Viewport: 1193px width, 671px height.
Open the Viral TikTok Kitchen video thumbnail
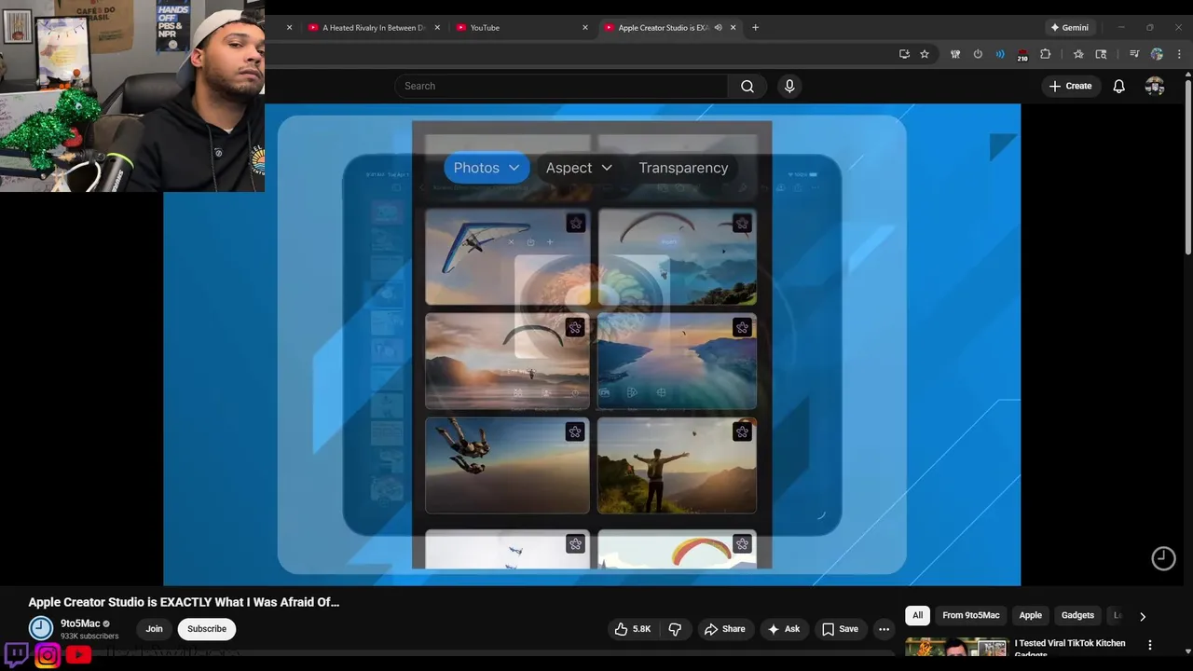(x=956, y=647)
